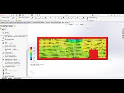This screenshot has width=124, height=93.
Task: Create a new document with the New icon
Action: 14,15
